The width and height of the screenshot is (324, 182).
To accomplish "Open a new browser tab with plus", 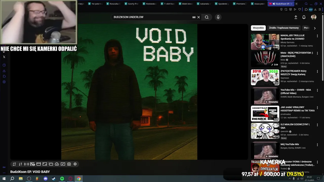I will point(296,4).
